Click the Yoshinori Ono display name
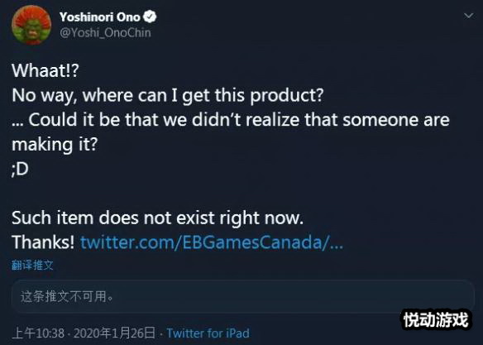 (x=100, y=17)
